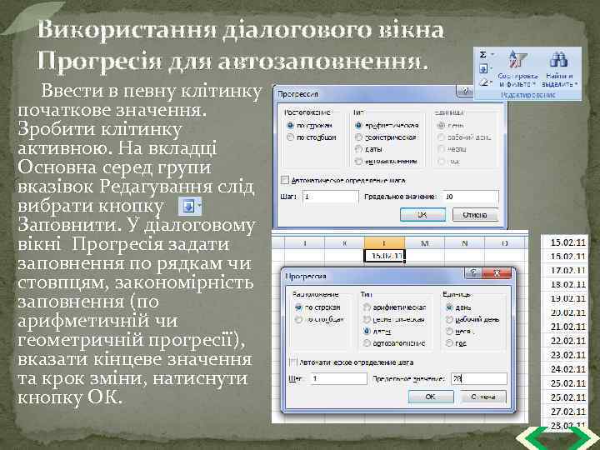Viewport: 600px width, 450px height.
Task: Click 'Предельное значение' field containing 28
Action: [x=479, y=378]
